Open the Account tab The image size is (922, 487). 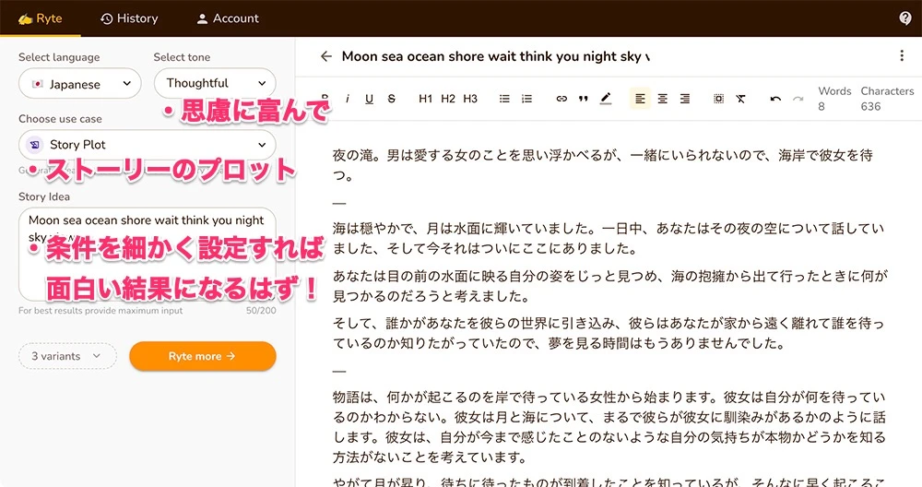coord(228,18)
